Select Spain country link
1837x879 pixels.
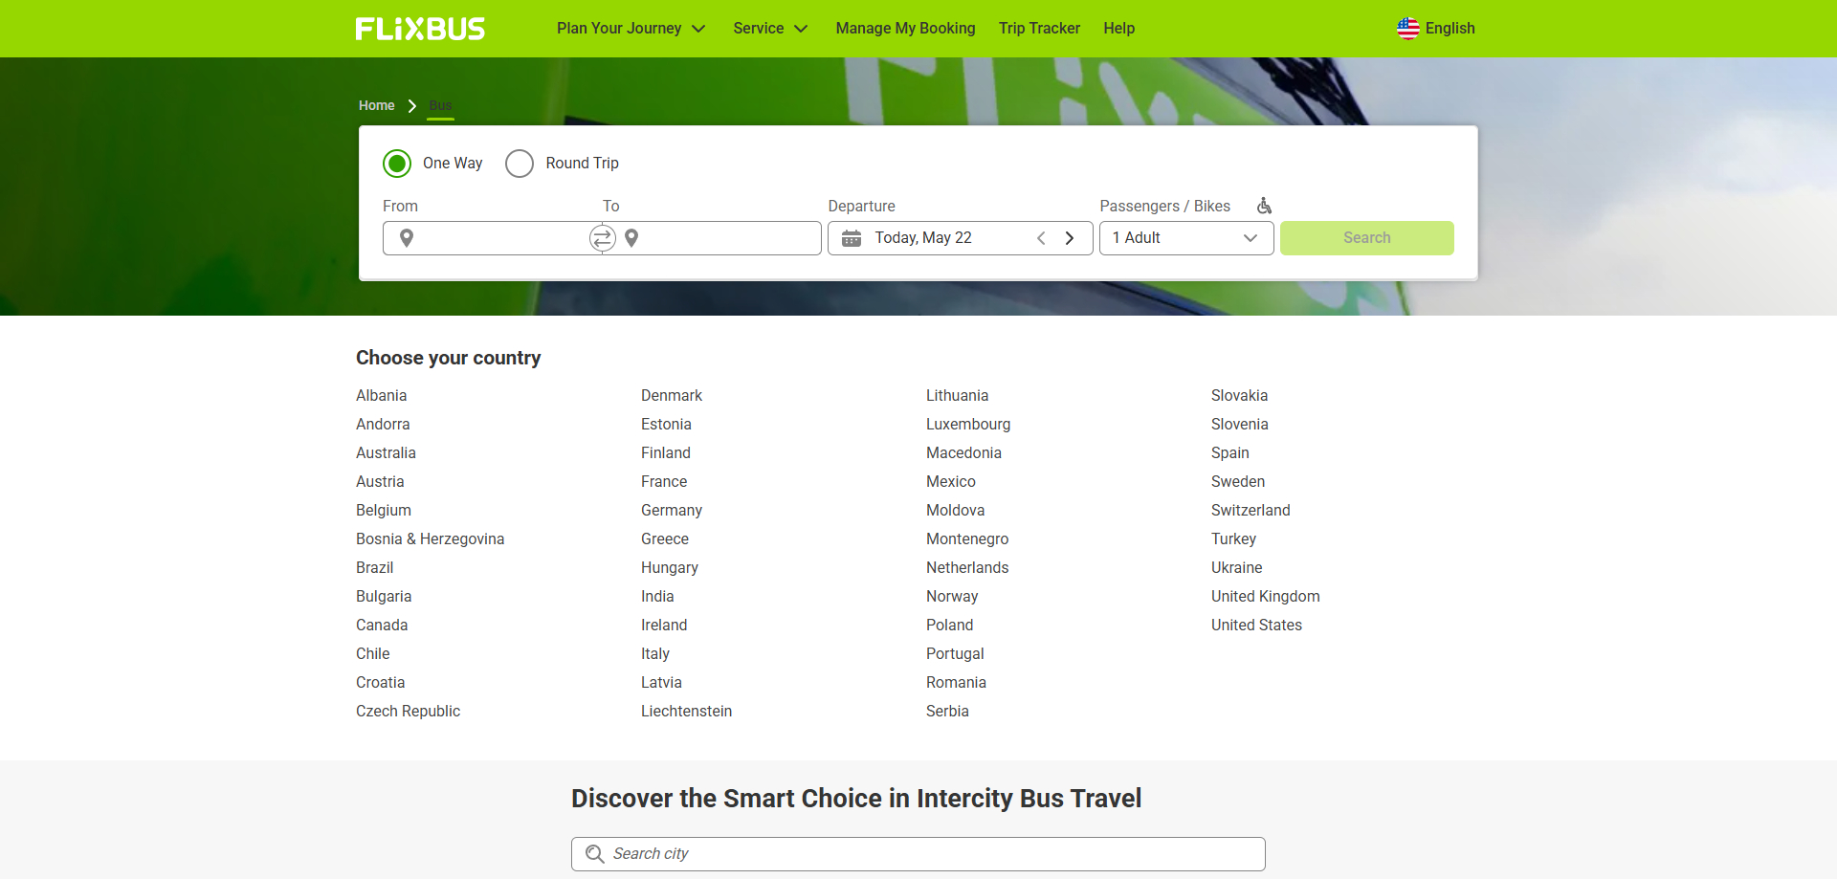pos(1230,453)
